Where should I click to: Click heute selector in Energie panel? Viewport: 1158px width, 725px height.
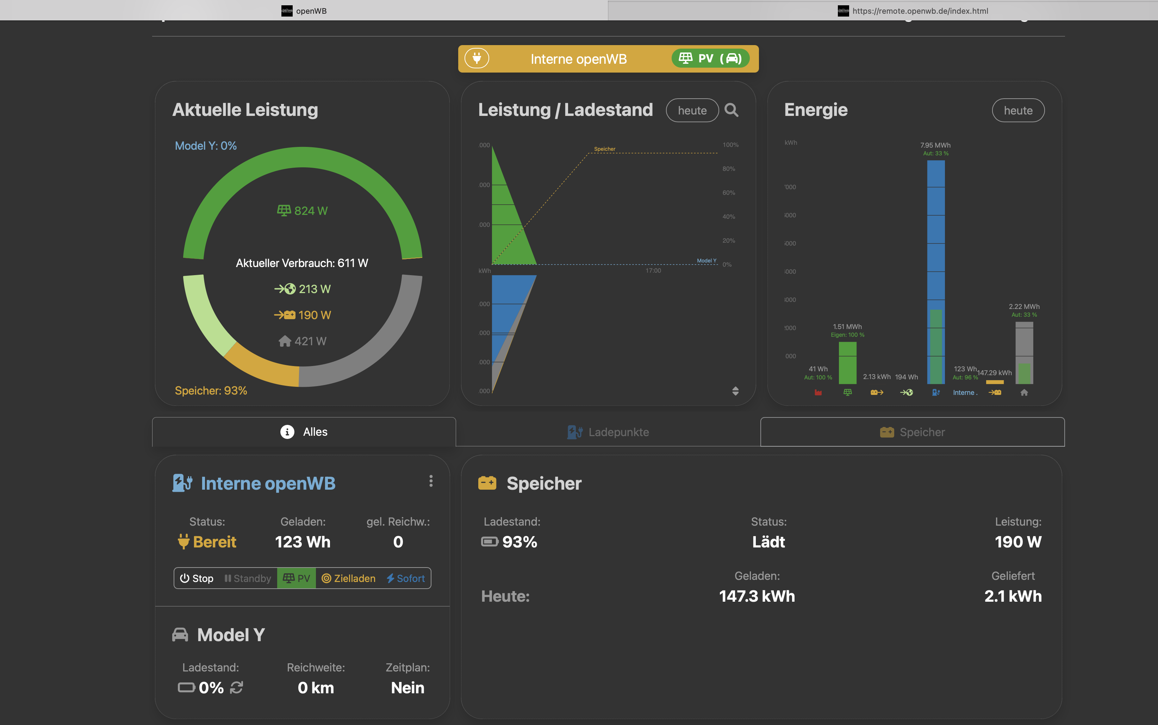point(1018,110)
